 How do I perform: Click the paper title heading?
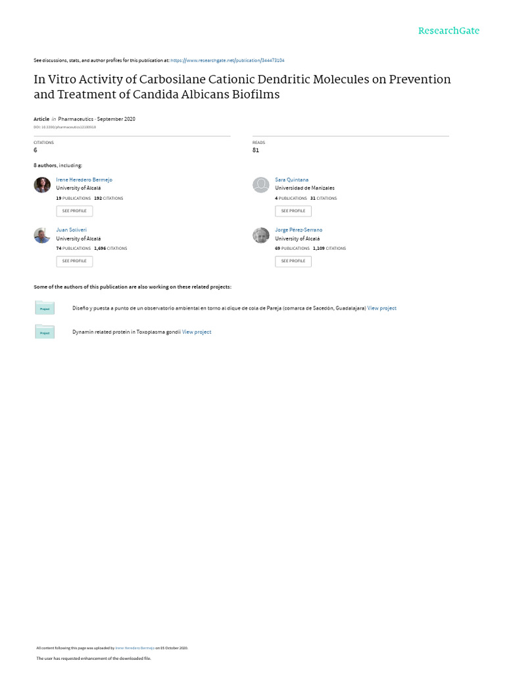click(x=242, y=87)
